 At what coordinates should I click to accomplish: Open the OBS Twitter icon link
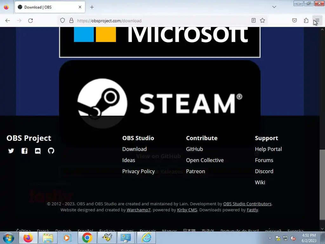pyautogui.click(x=11, y=151)
